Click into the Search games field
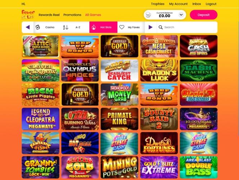 187,27
